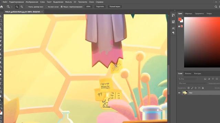
Task: Select the Eraser tool
Action: point(1,62)
